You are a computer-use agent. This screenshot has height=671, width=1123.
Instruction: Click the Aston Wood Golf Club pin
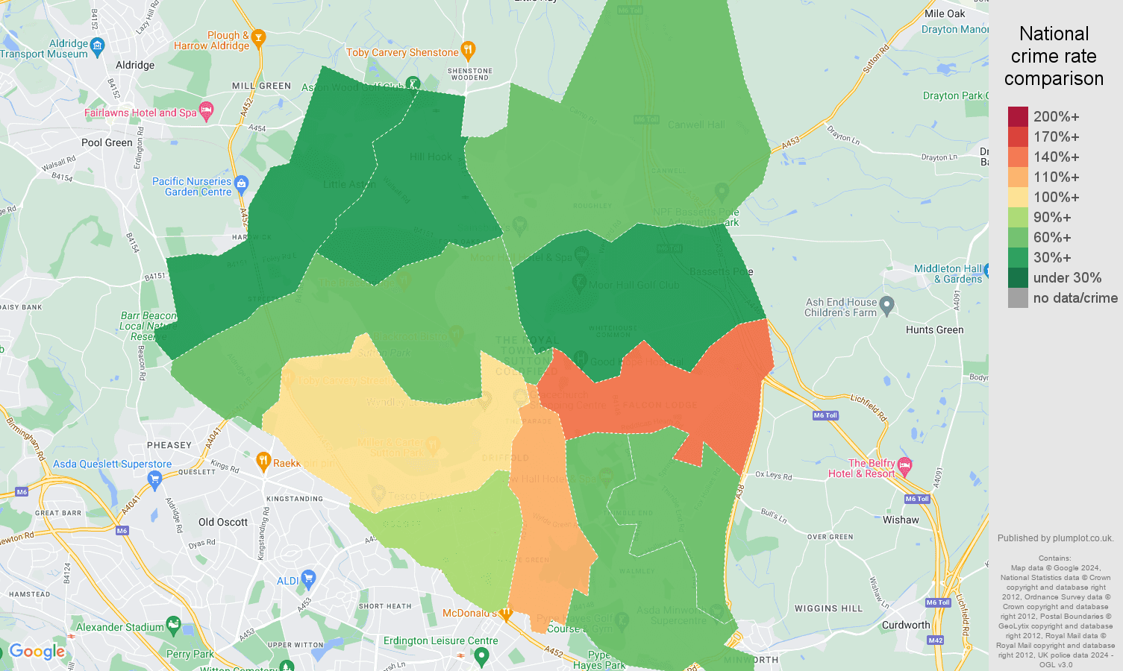click(x=413, y=84)
